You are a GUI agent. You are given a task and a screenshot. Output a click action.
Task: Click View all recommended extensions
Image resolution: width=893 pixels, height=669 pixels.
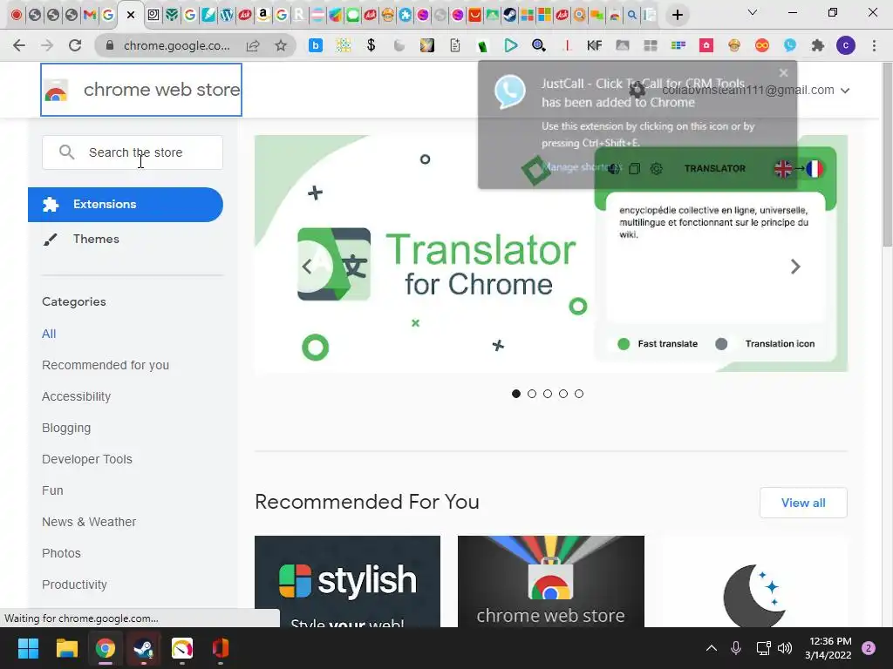(803, 503)
